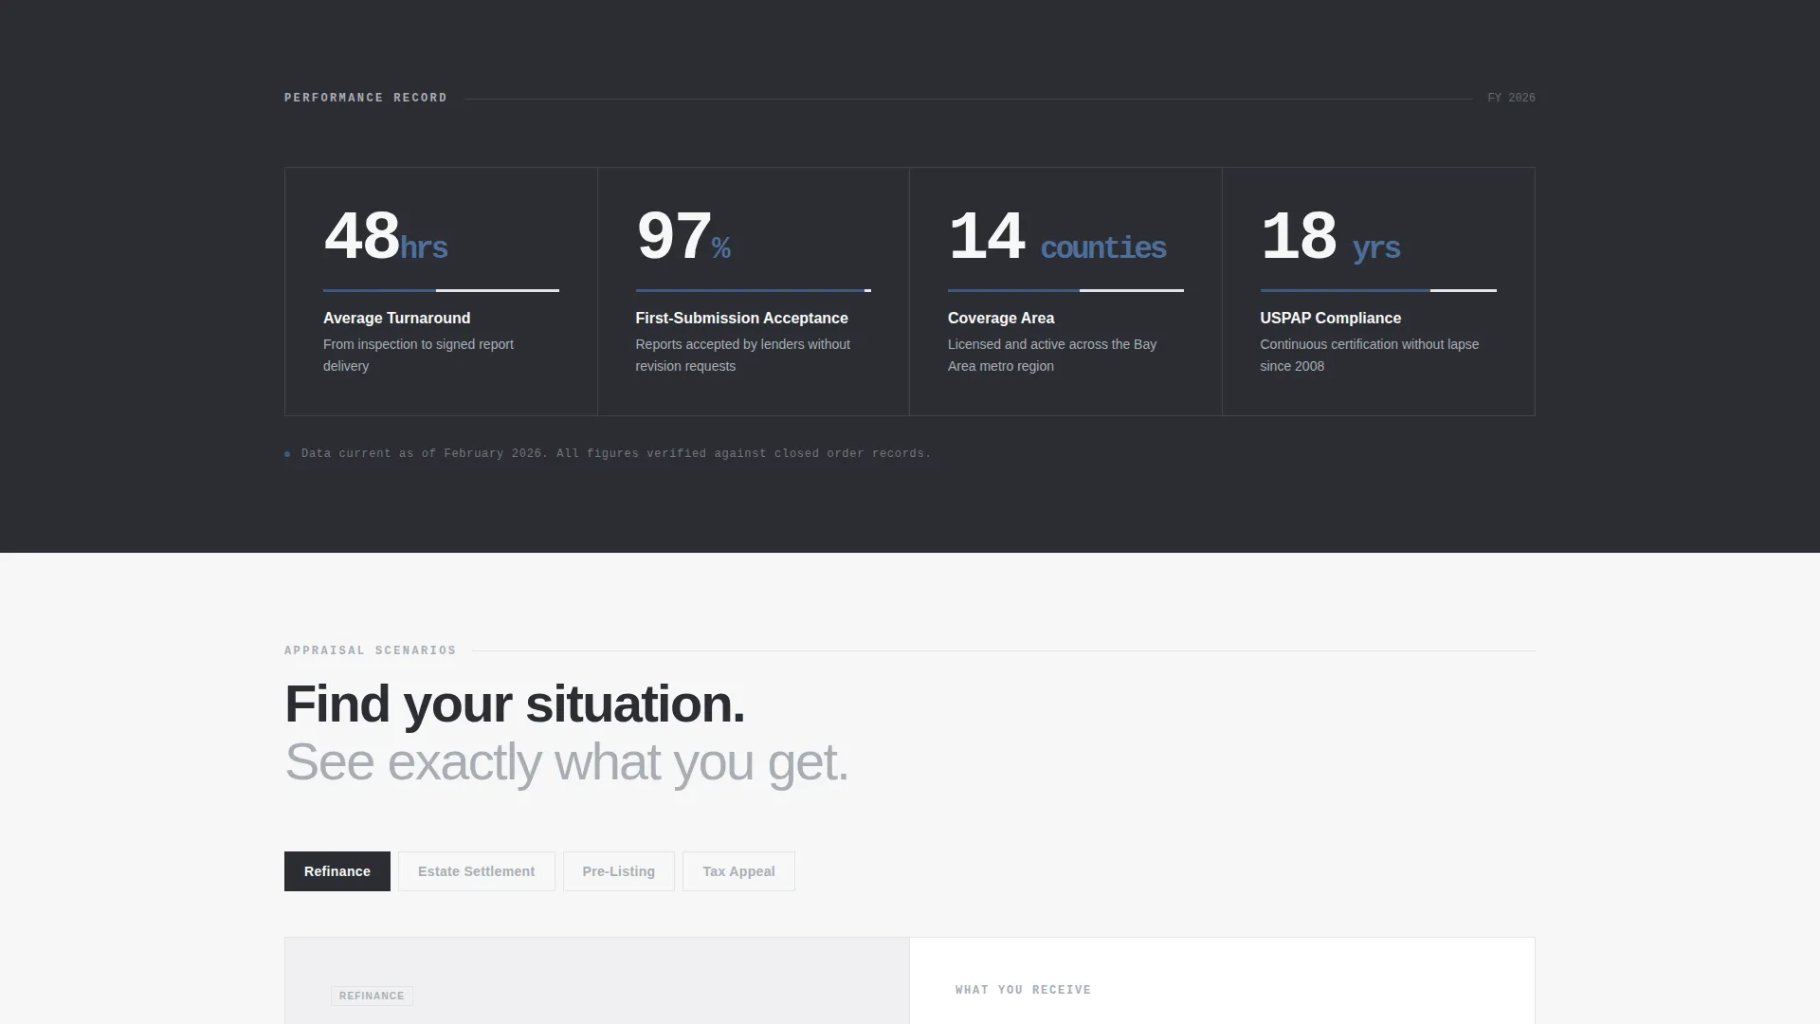The image size is (1820, 1024).
Task: Click 'Reports accepted by lenders' description
Action: (743, 356)
